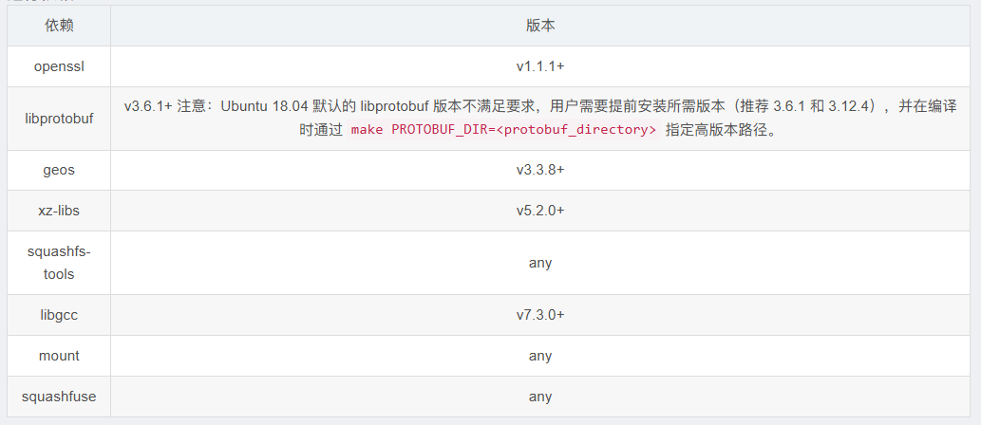Select the squashfuse dependency cell
This screenshot has width=981, height=425.
59,396
